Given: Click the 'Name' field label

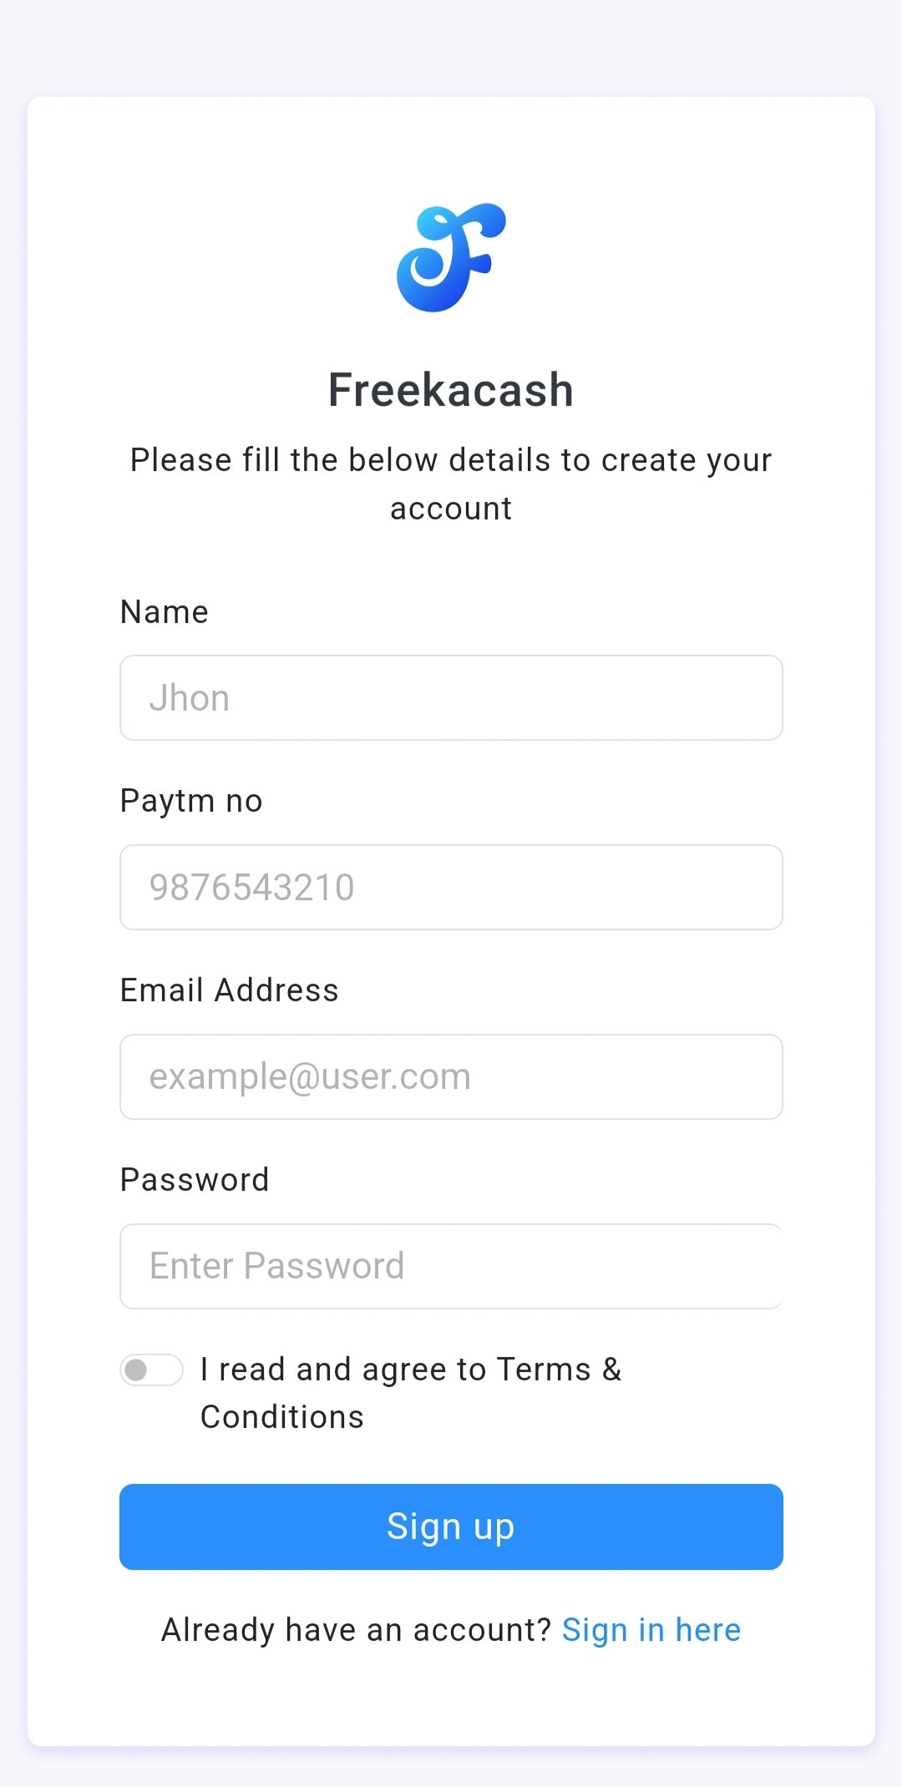Looking at the screenshot, I should 165,612.
